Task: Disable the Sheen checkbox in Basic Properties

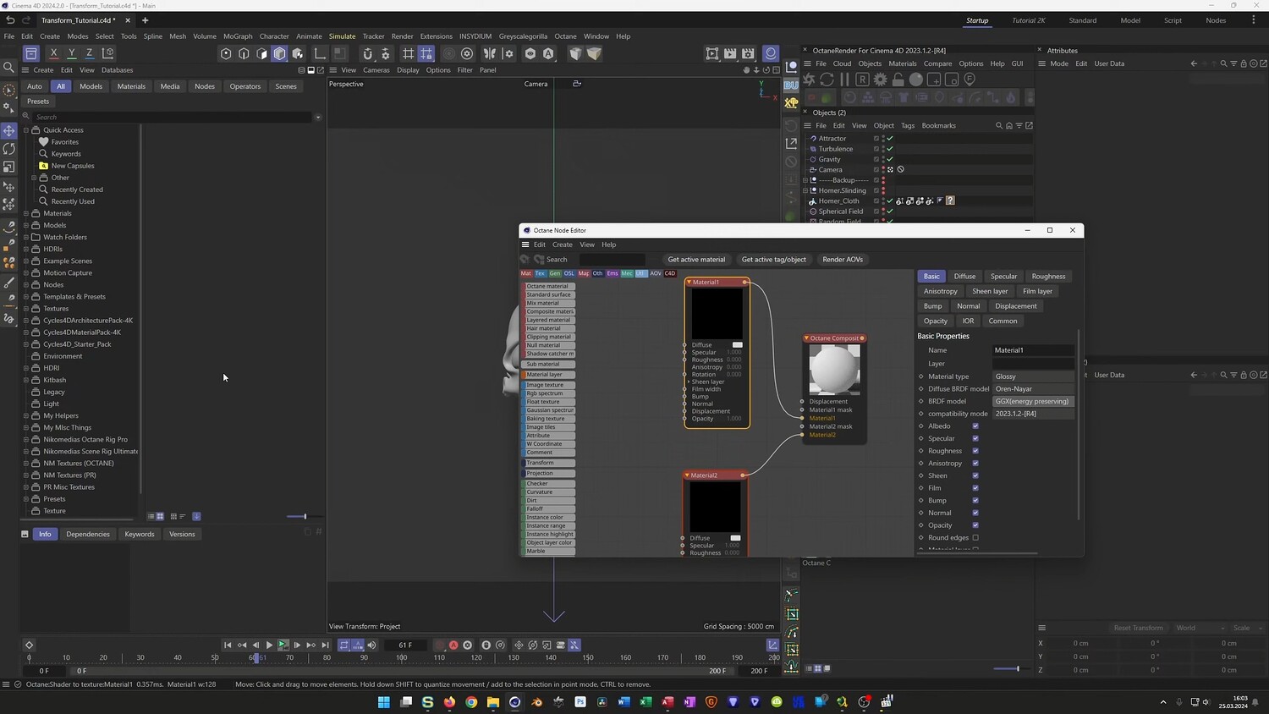Action: point(975,475)
